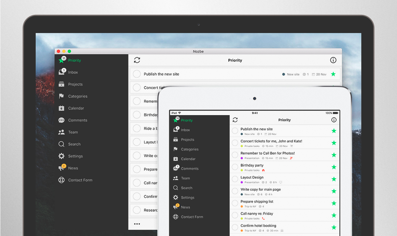
Task: Open Categories label in the iPad sidebar
Action: [x=190, y=149]
